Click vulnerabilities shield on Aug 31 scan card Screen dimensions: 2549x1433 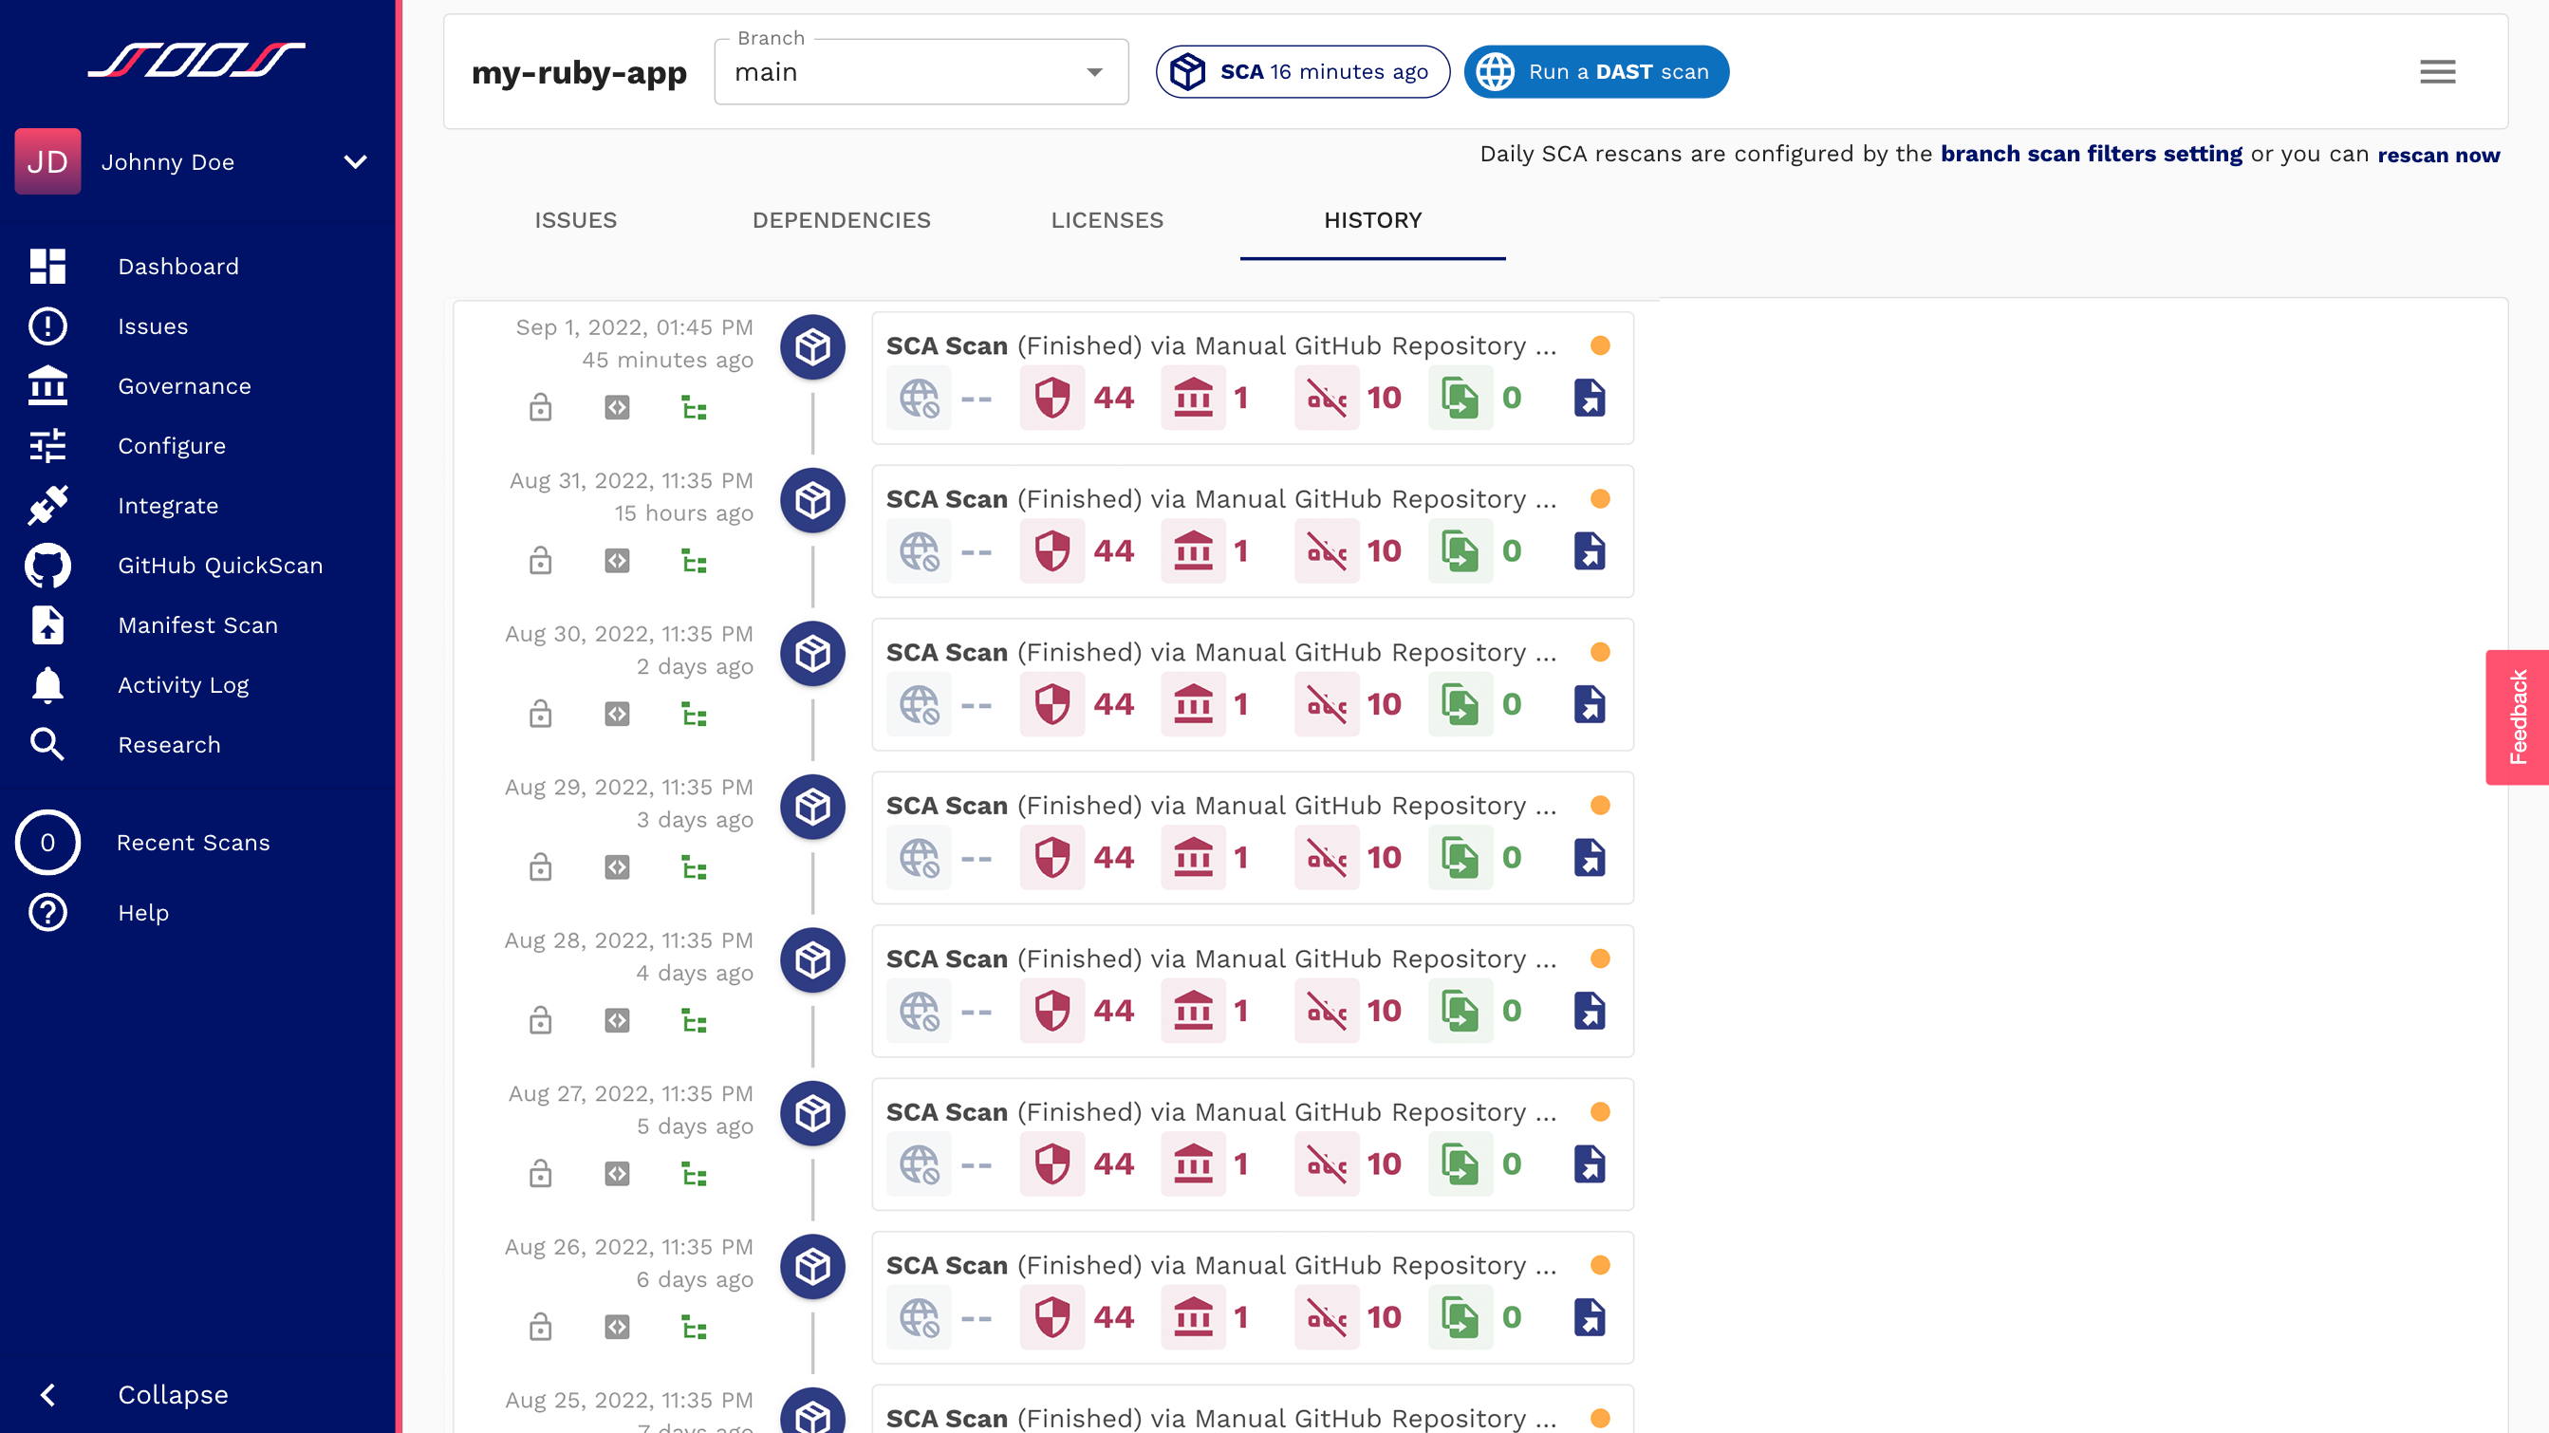point(1051,551)
